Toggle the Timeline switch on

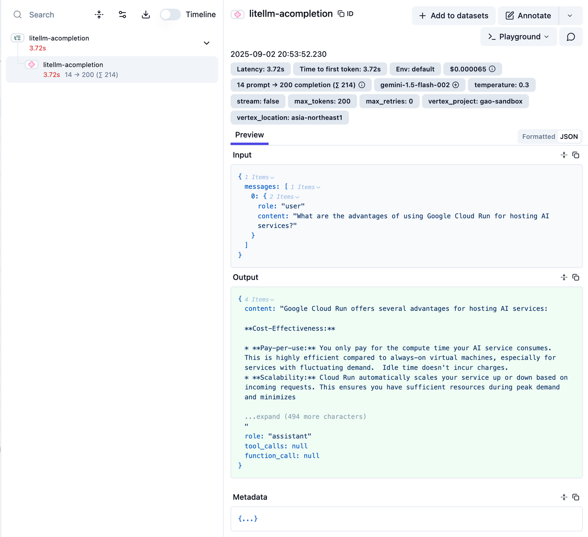(x=171, y=15)
